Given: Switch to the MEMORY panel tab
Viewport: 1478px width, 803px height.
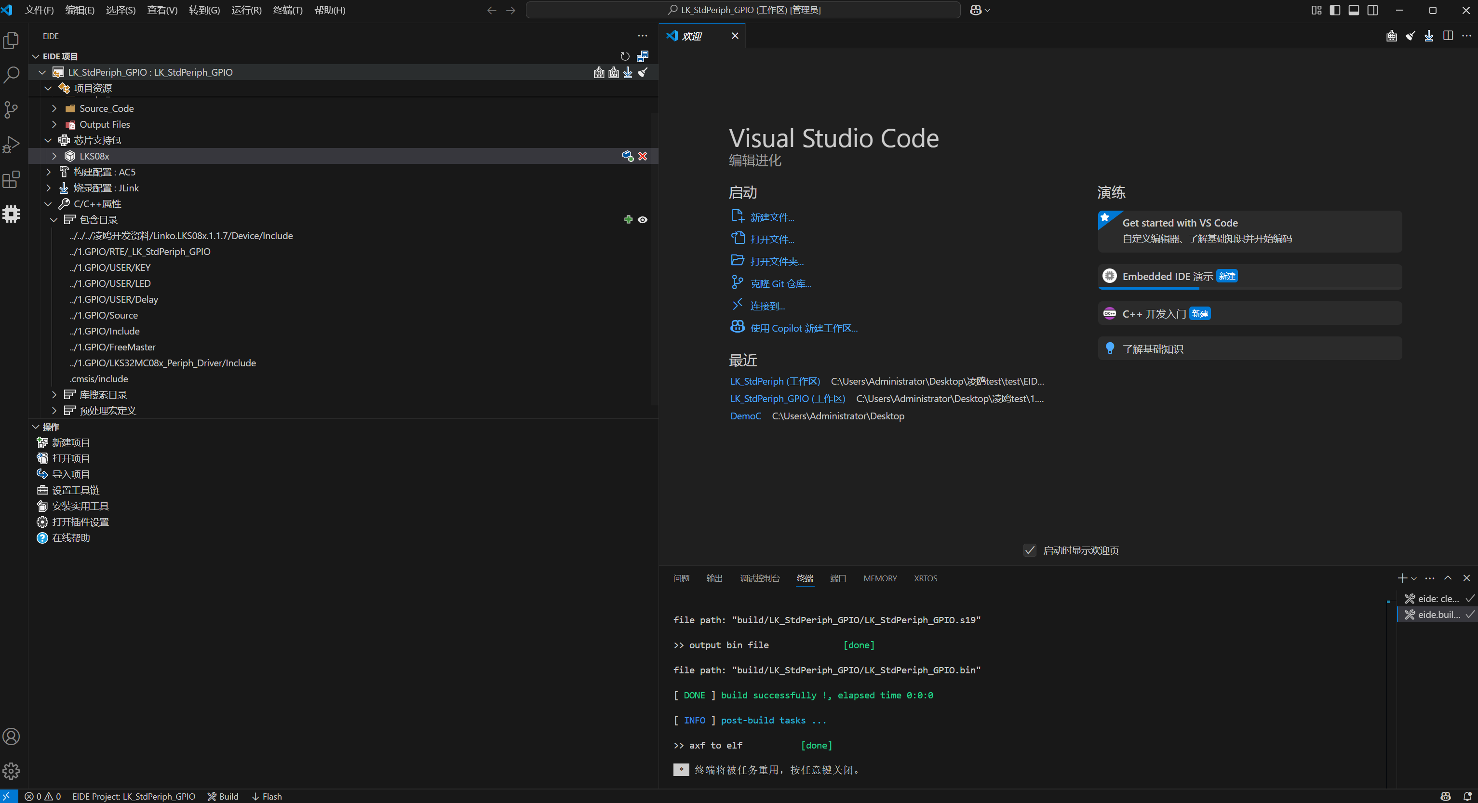Looking at the screenshot, I should pyautogui.click(x=880, y=578).
